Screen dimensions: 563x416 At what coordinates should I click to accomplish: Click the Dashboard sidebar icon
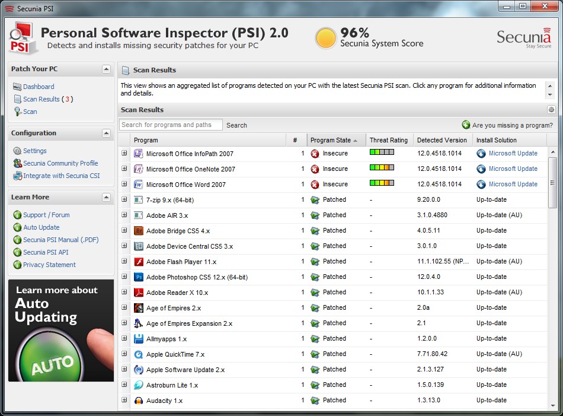pyautogui.click(x=17, y=87)
